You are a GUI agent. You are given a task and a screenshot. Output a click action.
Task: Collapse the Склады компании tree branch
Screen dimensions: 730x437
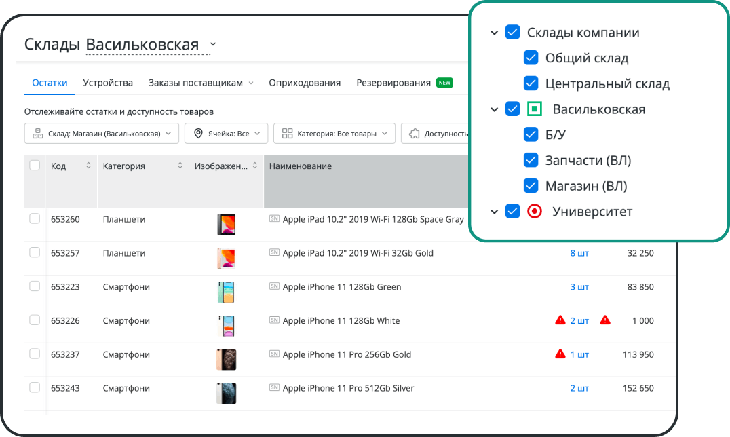(x=495, y=32)
